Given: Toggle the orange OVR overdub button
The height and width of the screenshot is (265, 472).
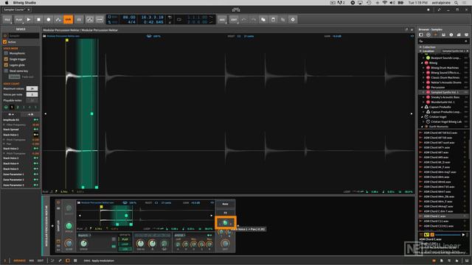Looking at the screenshot, I should (x=69, y=20).
